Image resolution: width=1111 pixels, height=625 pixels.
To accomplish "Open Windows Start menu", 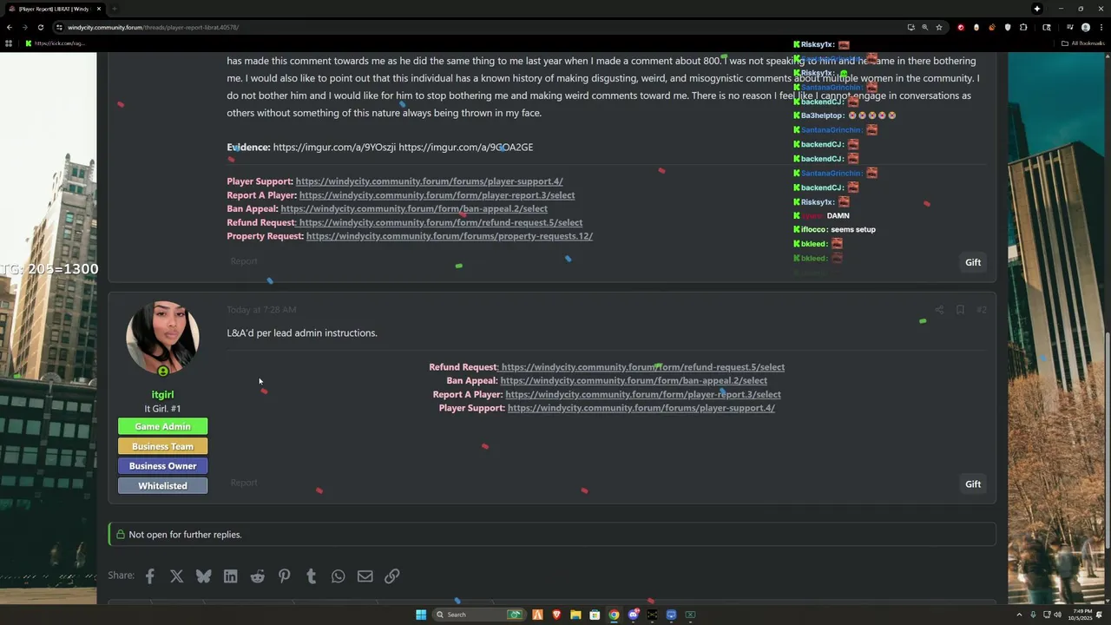I will (421, 615).
